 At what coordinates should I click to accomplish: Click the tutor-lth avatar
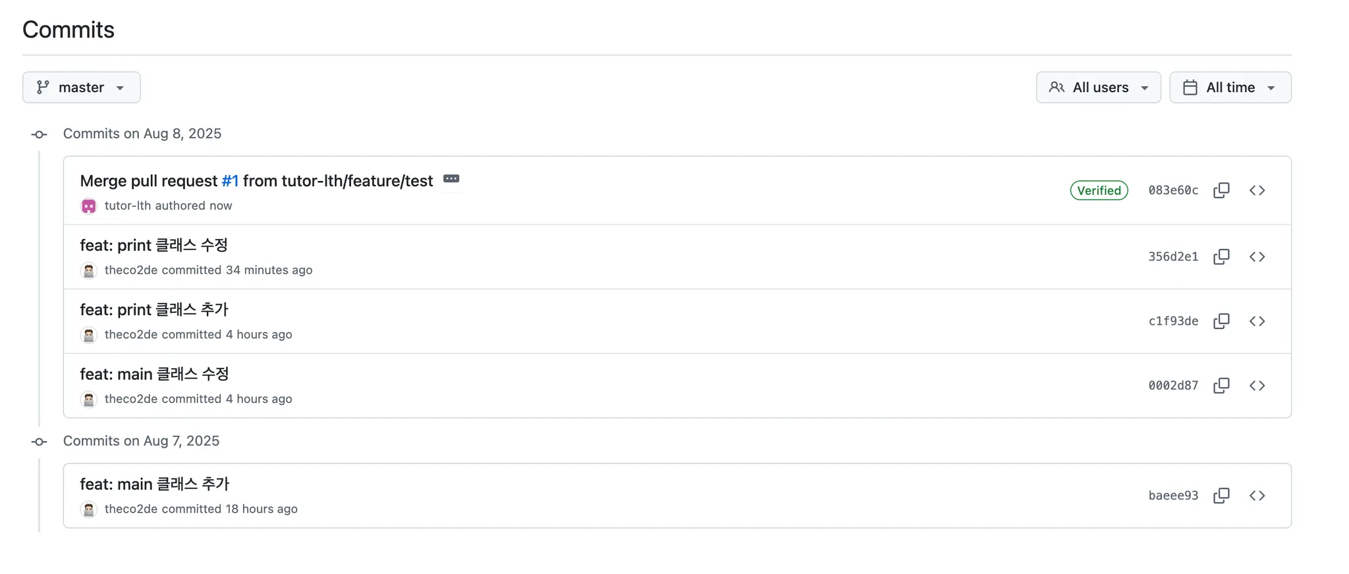pos(89,206)
